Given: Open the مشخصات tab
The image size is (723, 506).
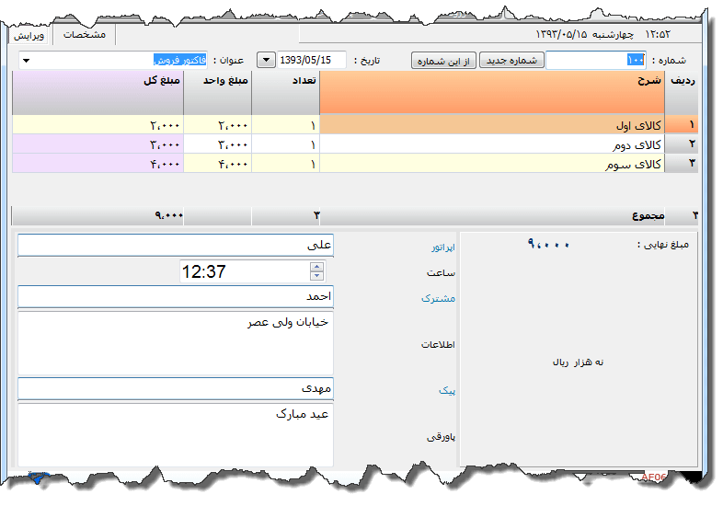Looking at the screenshot, I should [84, 34].
